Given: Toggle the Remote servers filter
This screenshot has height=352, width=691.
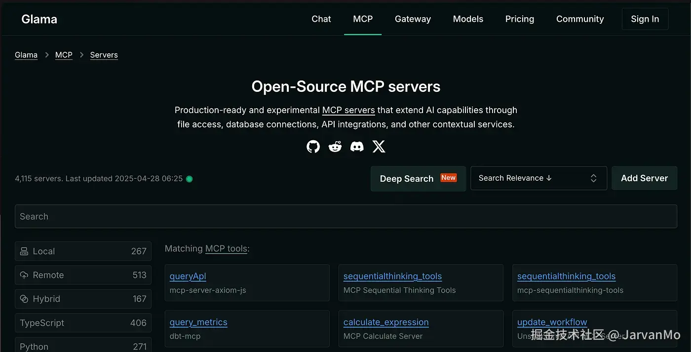Looking at the screenshot, I should 83,275.
